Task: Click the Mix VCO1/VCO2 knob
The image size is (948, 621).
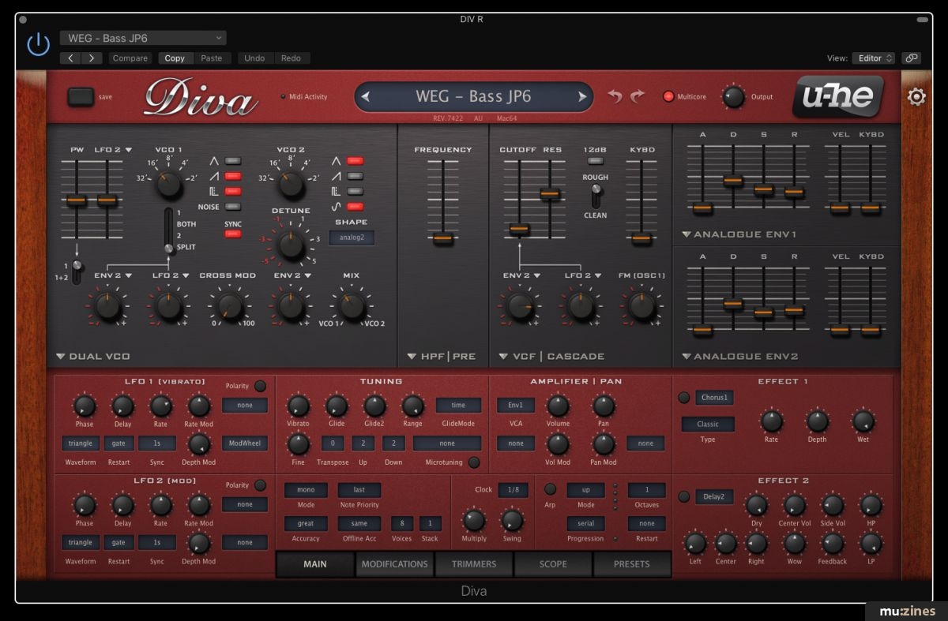Action: pos(352,306)
